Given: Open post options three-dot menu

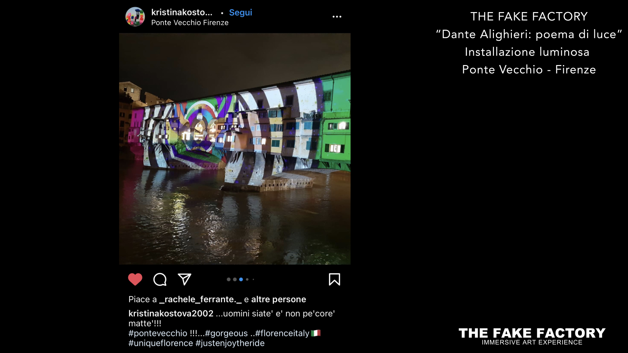Looking at the screenshot, I should coord(337,17).
